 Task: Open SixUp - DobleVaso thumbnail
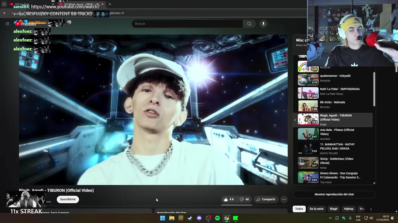coord(308,163)
